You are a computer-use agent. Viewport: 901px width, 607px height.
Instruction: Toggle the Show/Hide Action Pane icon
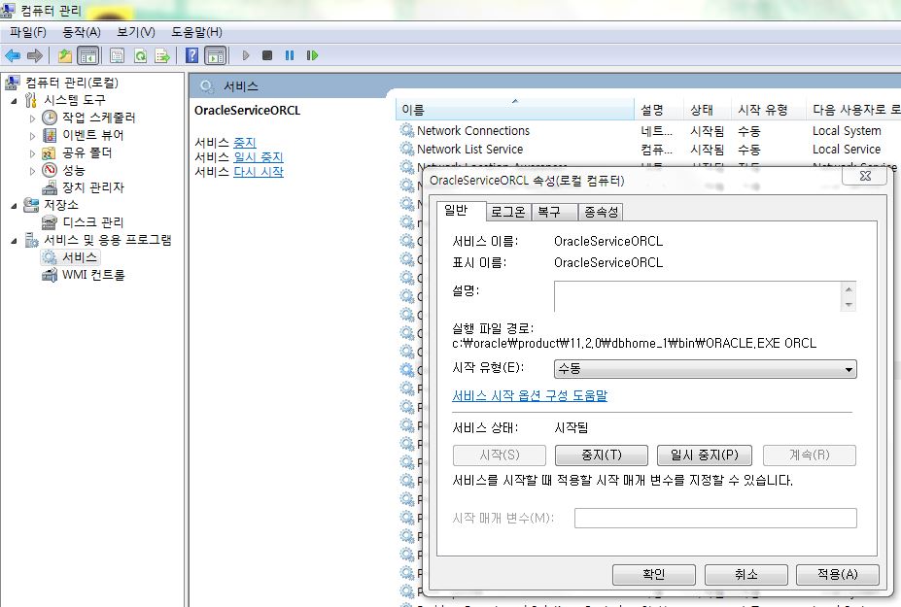point(216,55)
